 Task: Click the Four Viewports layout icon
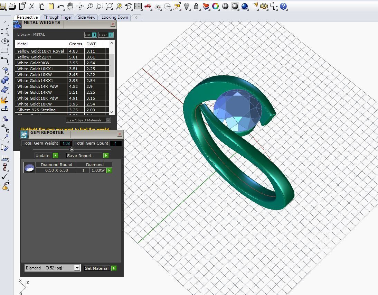[x=138, y=6]
